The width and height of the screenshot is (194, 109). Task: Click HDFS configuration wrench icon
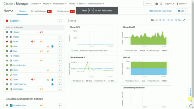tap(42, 42)
